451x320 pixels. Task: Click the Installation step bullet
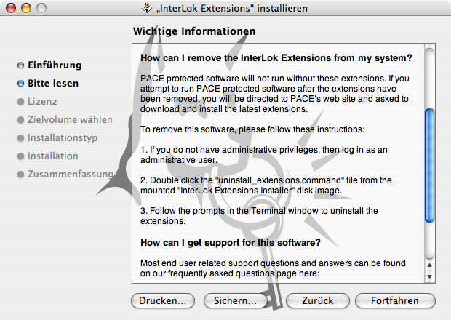click(x=20, y=156)
